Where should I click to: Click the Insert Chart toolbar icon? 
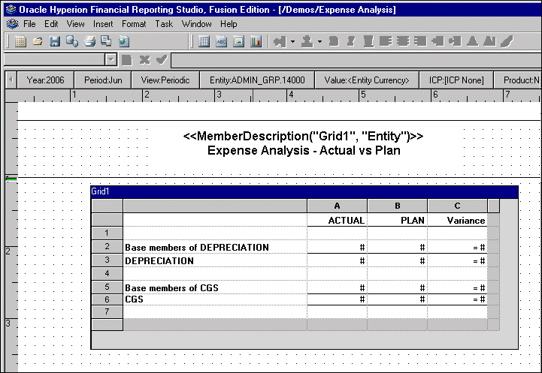(256, 42)
